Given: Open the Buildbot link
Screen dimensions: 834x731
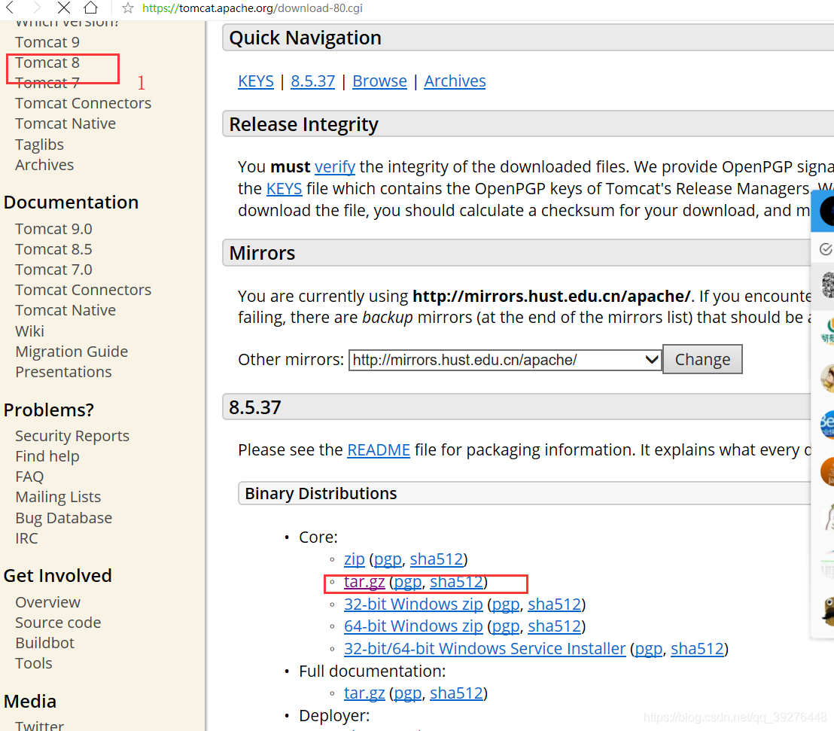Looking at the screenshot, I should click(x=44, y=643).
